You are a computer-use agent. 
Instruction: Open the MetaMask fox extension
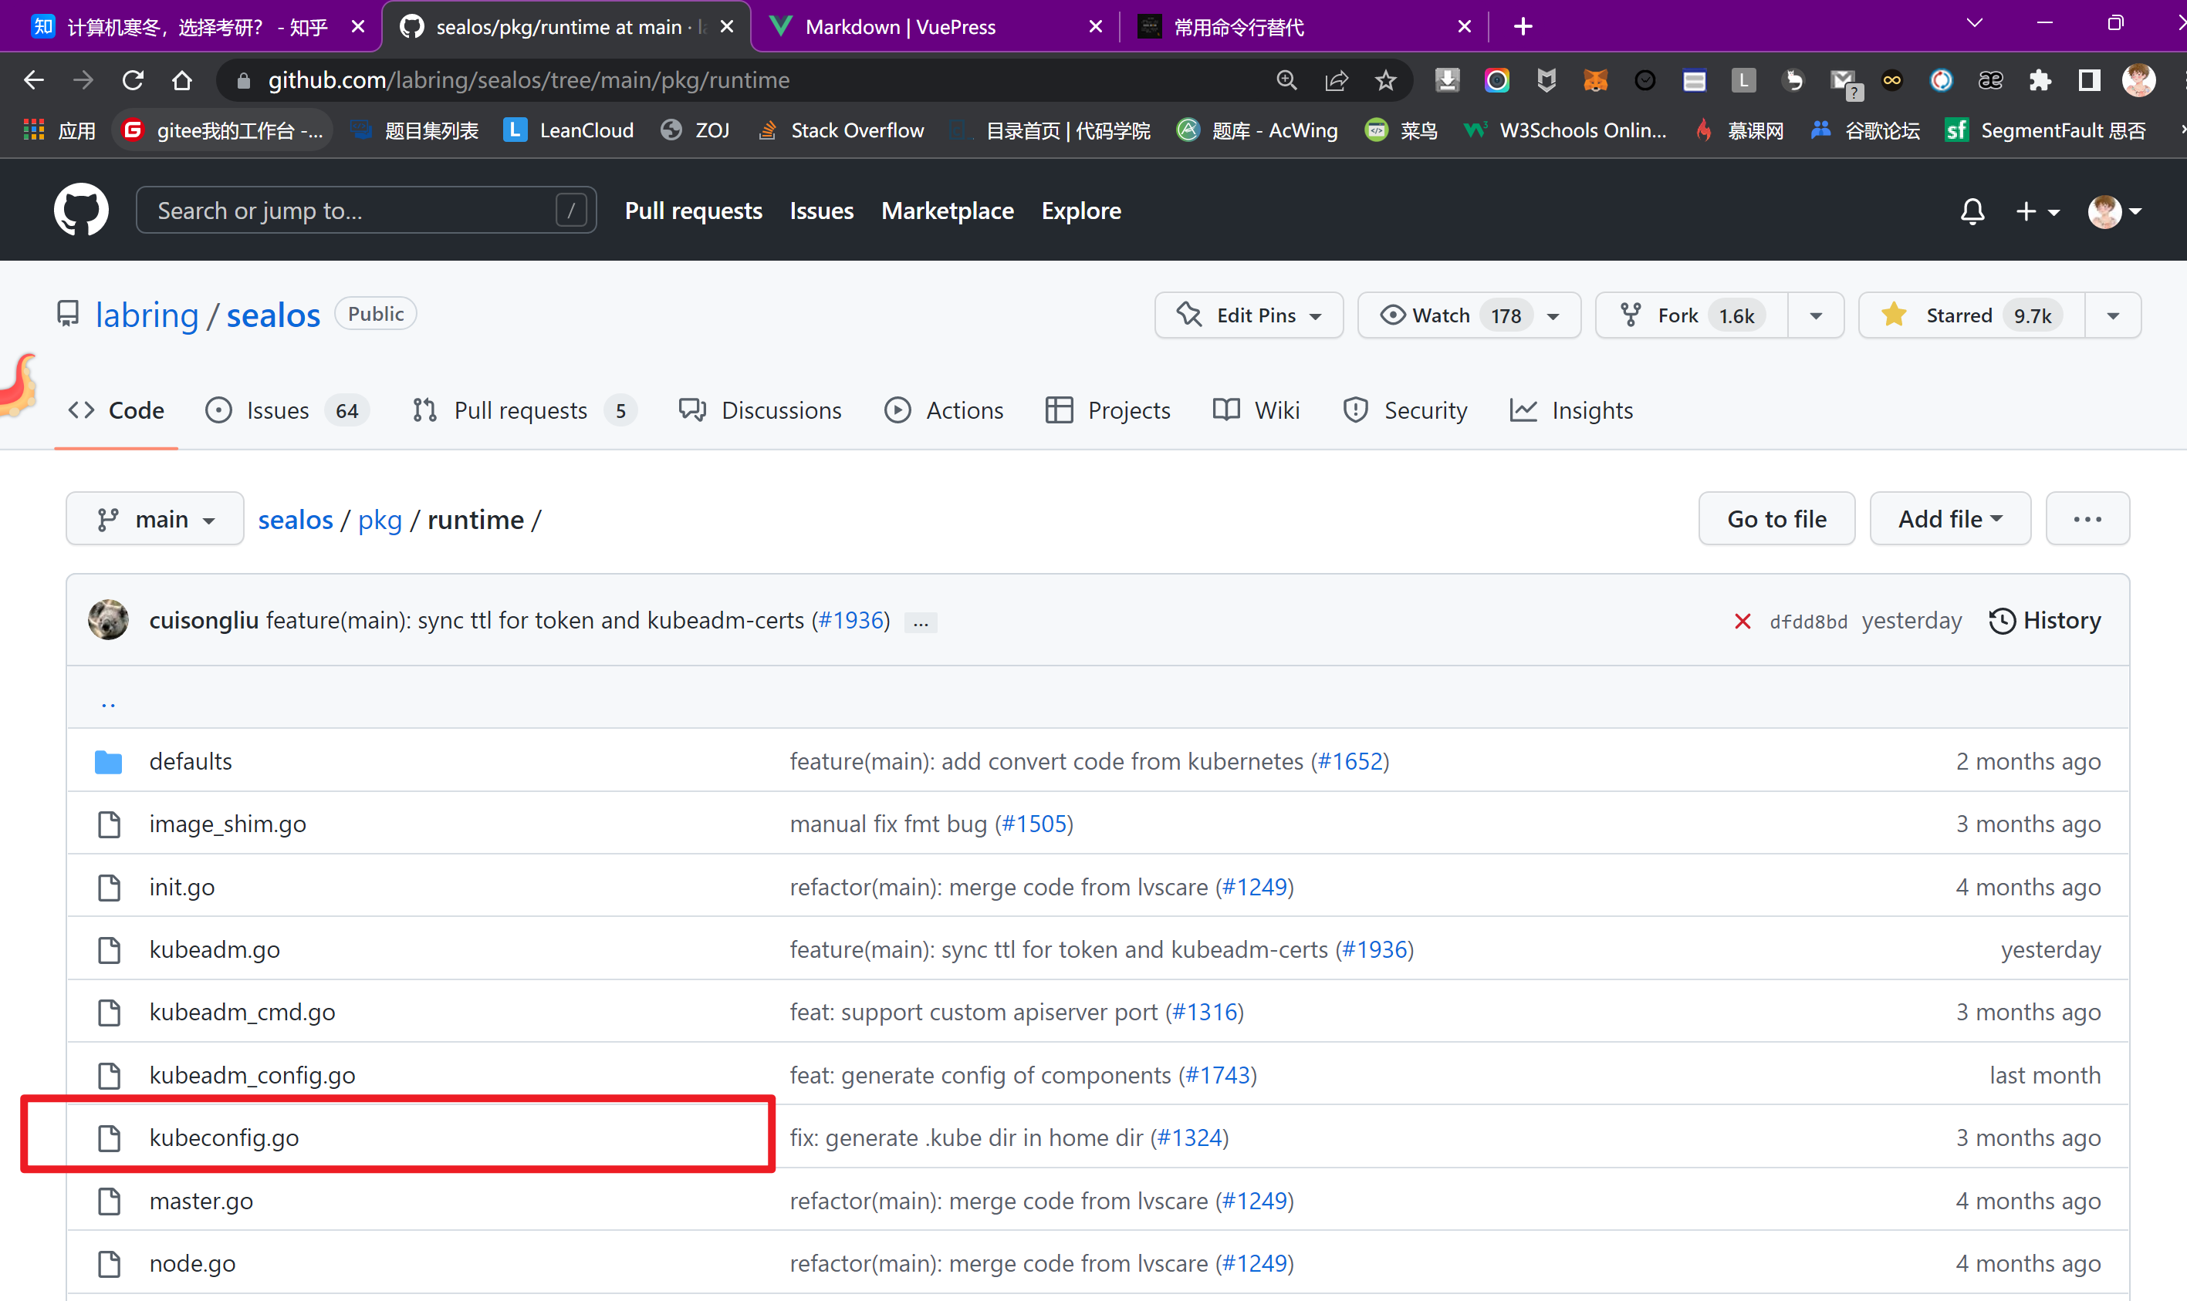point(1595,81)
